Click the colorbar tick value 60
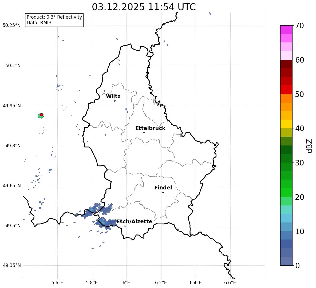The height and width of the screenshot is (288, 316). 299,60
